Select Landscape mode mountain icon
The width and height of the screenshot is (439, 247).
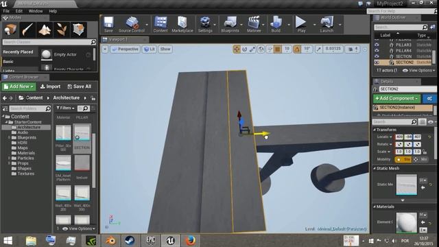point(45,30)
